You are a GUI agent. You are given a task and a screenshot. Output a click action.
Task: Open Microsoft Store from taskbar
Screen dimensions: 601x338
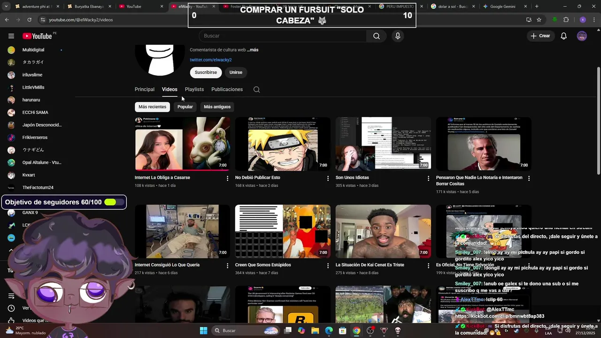pos(343,330)
